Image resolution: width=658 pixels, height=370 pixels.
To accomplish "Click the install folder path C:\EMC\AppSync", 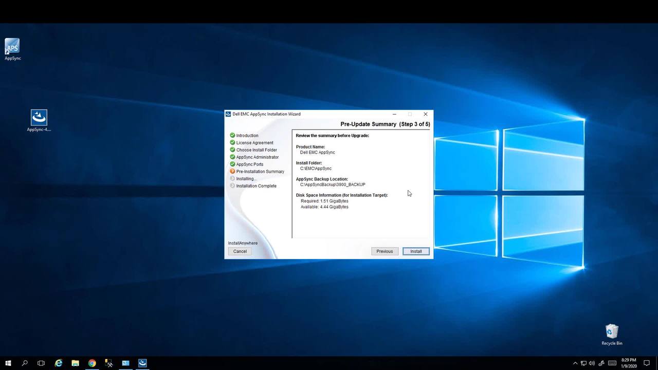I will (316, 169).
